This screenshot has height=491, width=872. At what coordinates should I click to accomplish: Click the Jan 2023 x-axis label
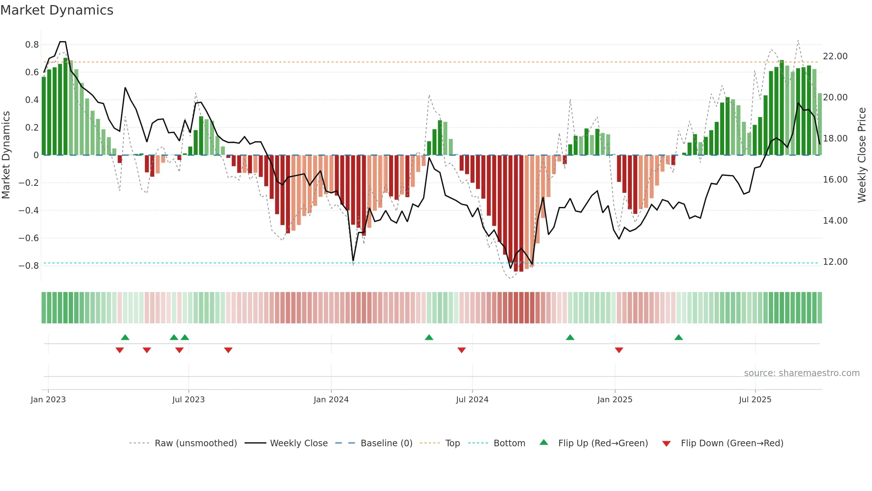click(x=48, y=399)
